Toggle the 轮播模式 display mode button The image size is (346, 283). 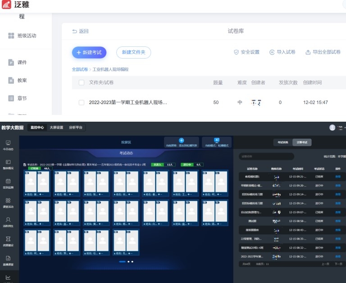[217, 141]
